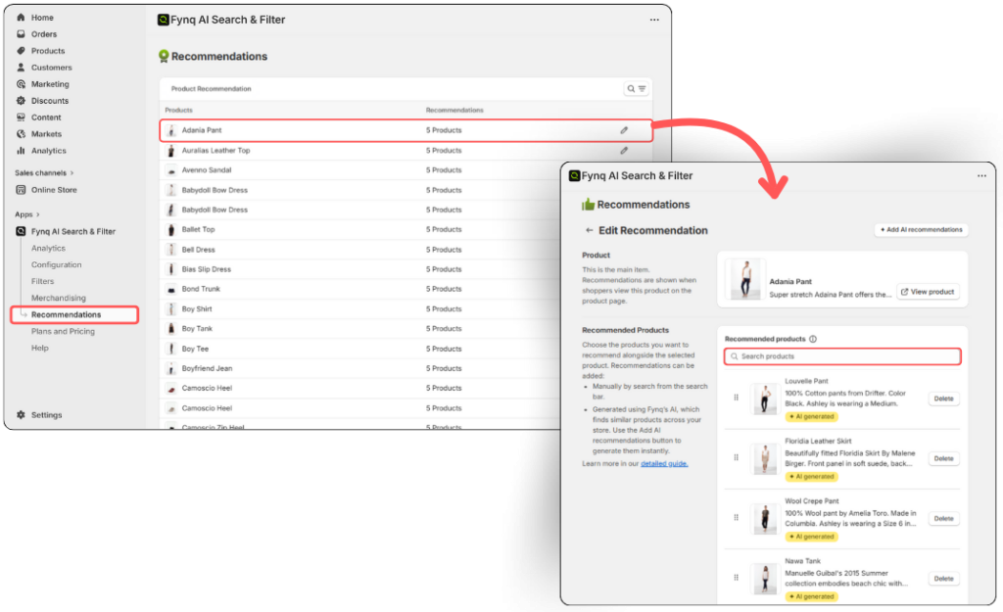
Task: Delete Wool Crepe Pant recommendation
Action: 943,519
